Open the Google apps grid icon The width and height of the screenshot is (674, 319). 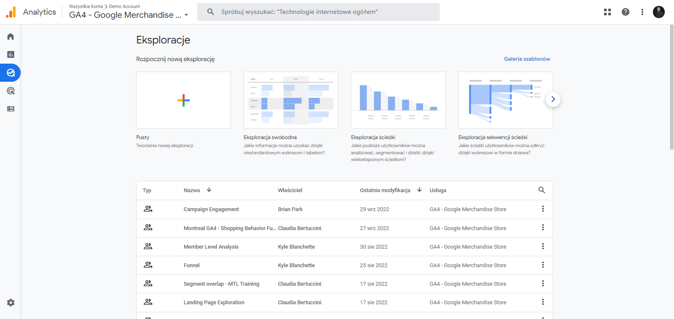coord(607,12)
